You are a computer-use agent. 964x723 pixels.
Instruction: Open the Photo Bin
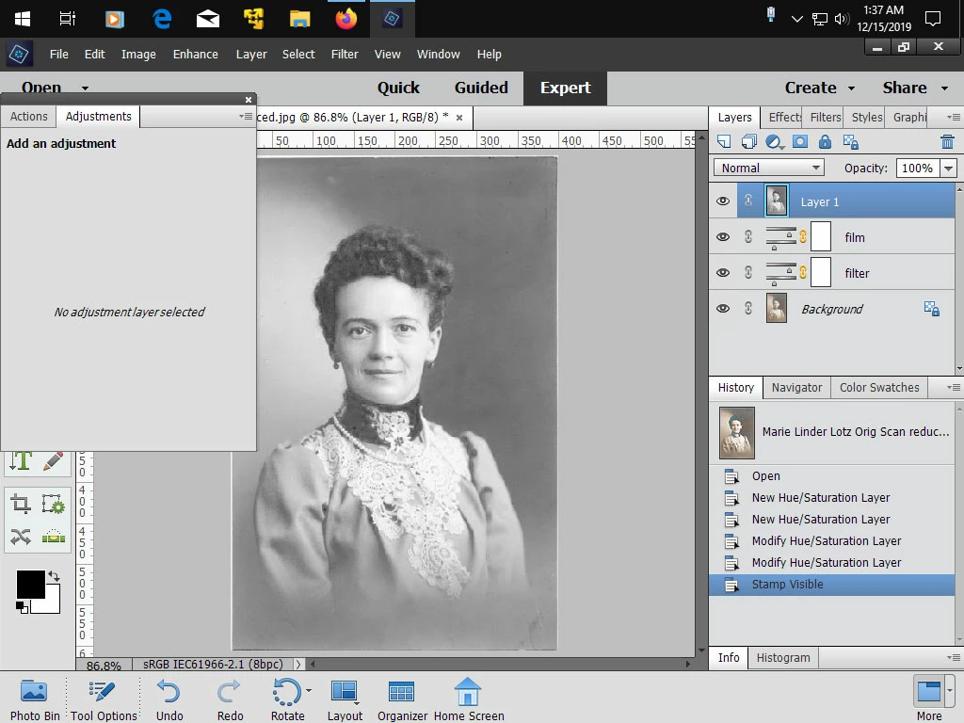click(x=35, y=699)
